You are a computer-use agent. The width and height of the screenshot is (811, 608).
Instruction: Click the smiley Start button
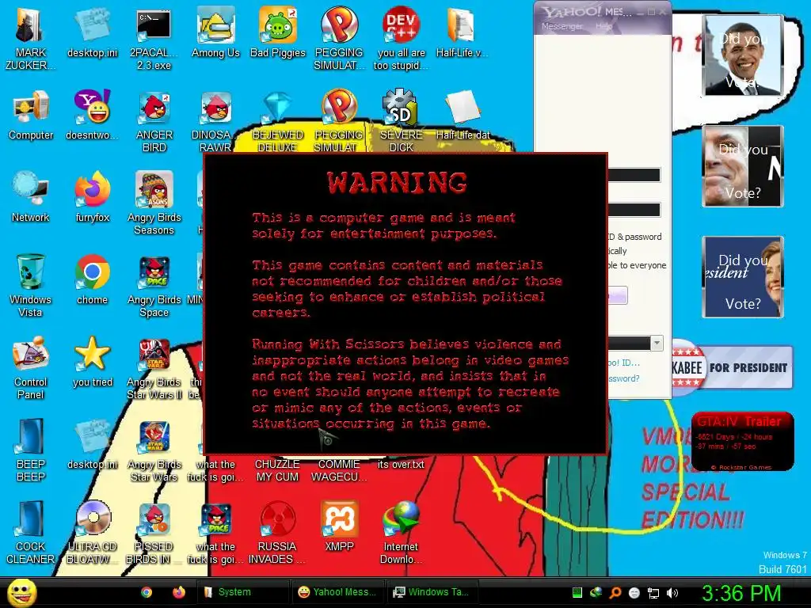[21, 592]
